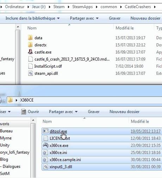Select Myrne in the favorites pane
The width and height of the screenshot is (162, 178).
[6, 138]
